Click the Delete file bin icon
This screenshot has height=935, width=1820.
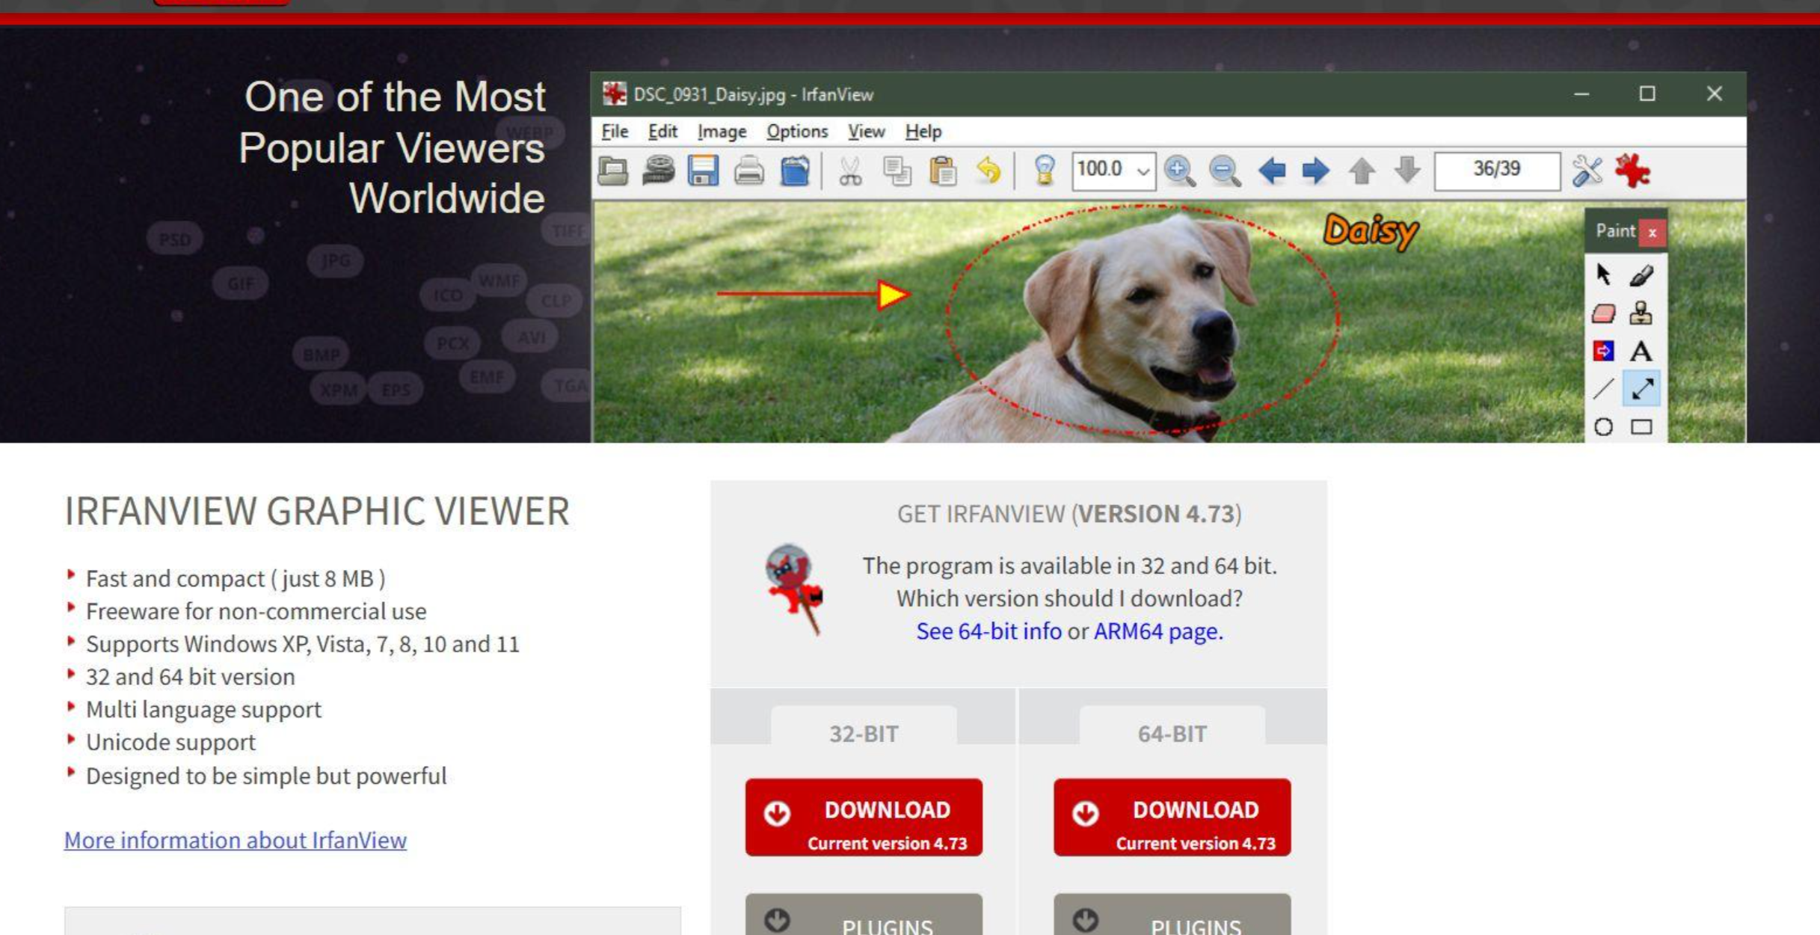click(795, 171)
